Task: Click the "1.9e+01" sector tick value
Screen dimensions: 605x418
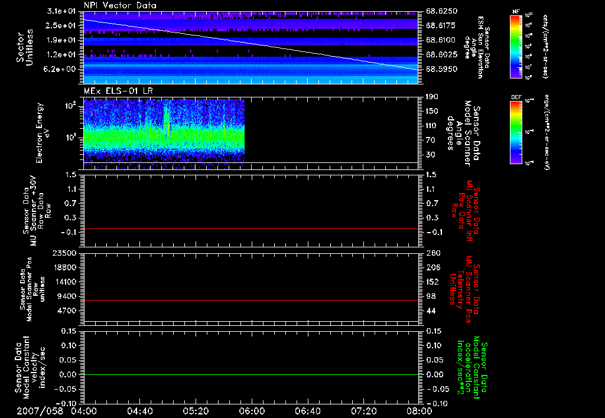Action: tap(61, 40)
